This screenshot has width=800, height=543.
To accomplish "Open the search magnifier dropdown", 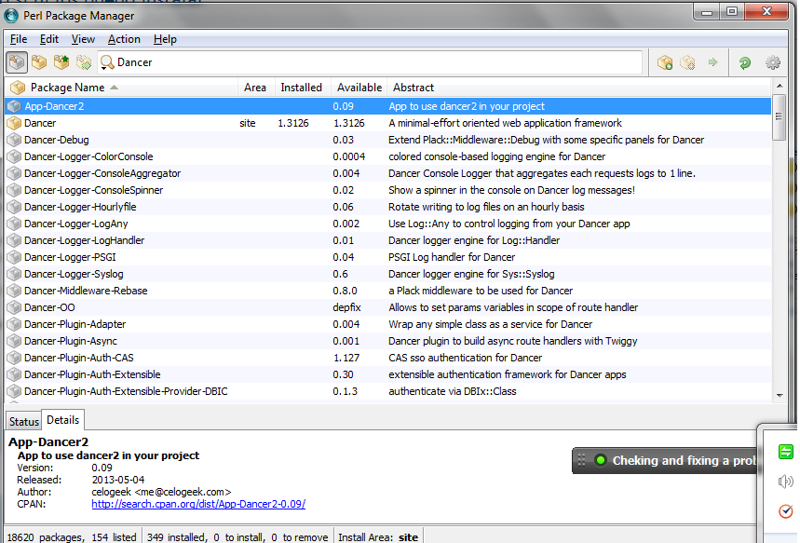I will tap(106, 62).
